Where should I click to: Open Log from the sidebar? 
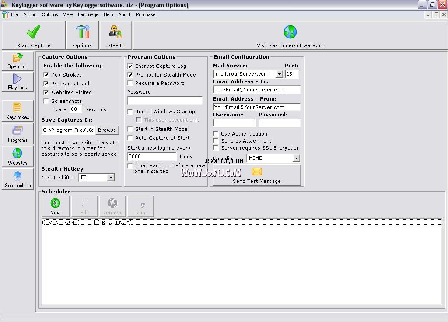click(x=17, y=61)
